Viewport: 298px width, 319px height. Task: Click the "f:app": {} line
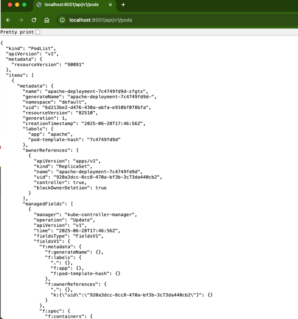click(x=67, y=268)
